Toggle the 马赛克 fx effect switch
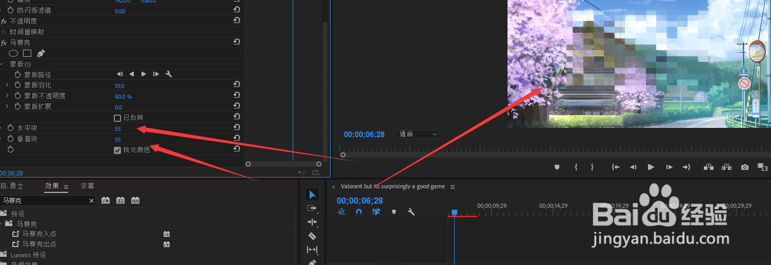This screenshot has width=771, height=265. coord(4,42)
